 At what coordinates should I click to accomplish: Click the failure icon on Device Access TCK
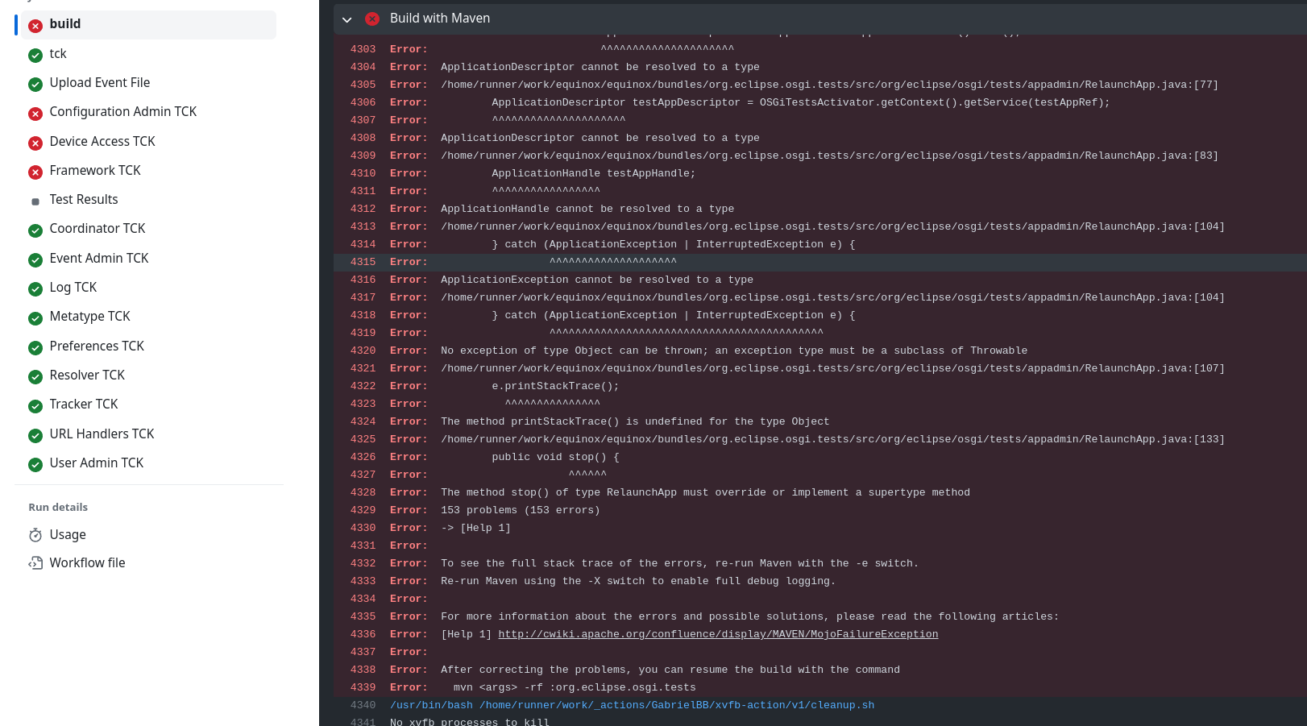[35, 143]
